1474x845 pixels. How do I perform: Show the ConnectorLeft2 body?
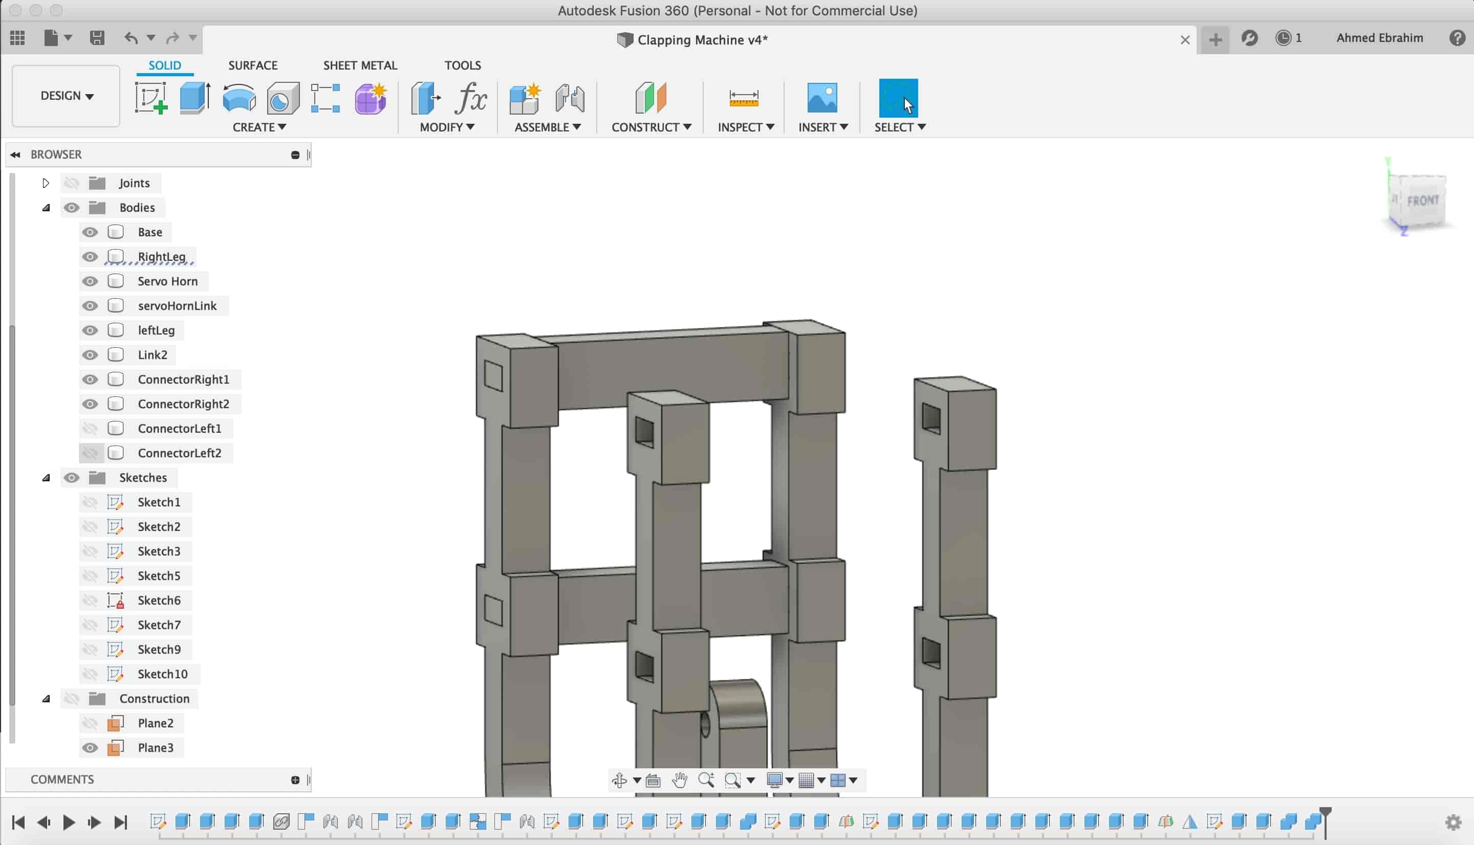click(x=90, y=453)
